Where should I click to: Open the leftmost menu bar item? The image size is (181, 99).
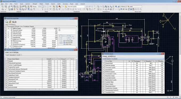coord(2,4)
